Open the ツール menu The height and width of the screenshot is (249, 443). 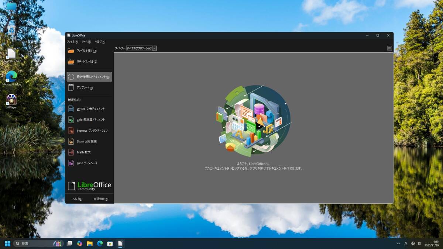pyautogui.click(x=86, y=42)
